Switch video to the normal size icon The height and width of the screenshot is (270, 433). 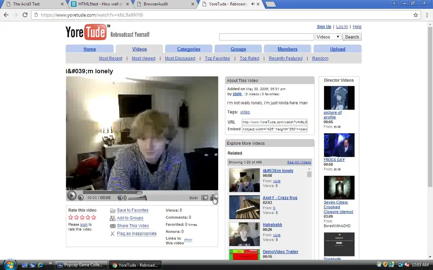coord(205,198)
